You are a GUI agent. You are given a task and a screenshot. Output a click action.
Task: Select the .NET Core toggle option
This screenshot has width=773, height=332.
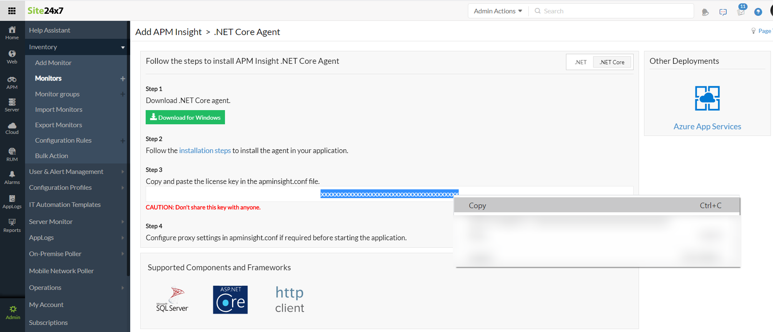click(x=612, y=62)
